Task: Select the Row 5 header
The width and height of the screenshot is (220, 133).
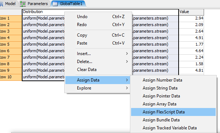Action: pyautogui.click(x=11, y=44)
